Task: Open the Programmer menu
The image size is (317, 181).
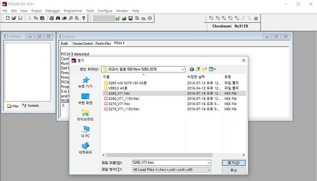Action: (73, 11)
